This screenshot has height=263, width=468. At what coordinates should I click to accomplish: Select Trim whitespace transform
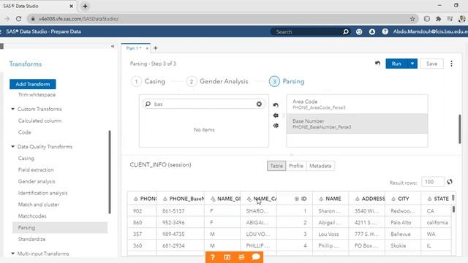tap(37, 95)
